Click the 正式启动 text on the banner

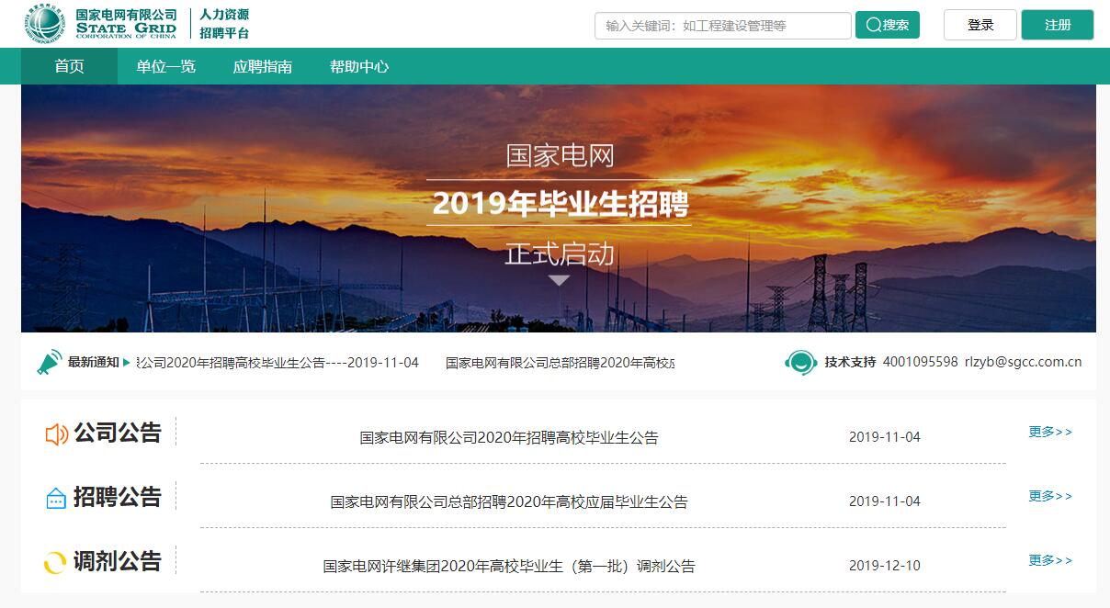tap(560, 253)
